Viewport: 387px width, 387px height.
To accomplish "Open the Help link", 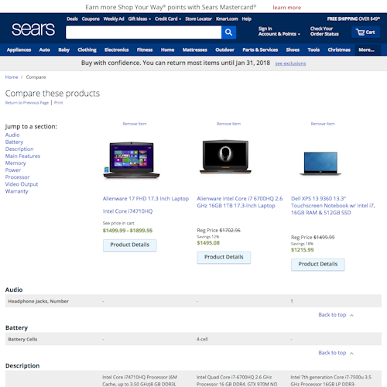I will pyautogui.click(x=247, y=19).
